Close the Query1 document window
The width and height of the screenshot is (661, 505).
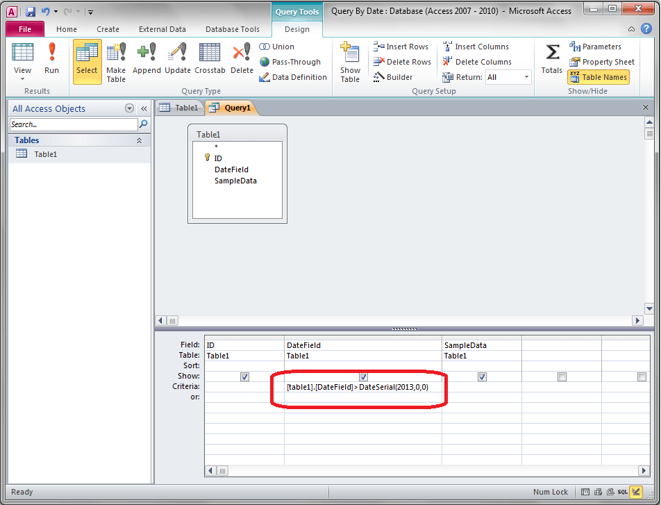point(646,107)
